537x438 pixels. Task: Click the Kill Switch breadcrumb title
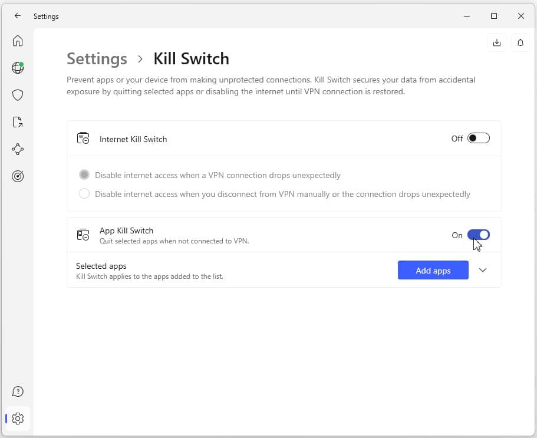(x=191, y=59)
